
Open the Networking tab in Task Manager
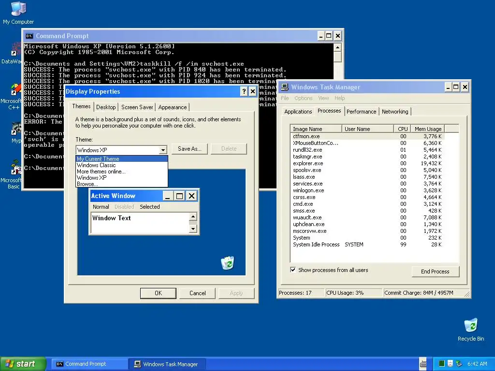[395, 112]
